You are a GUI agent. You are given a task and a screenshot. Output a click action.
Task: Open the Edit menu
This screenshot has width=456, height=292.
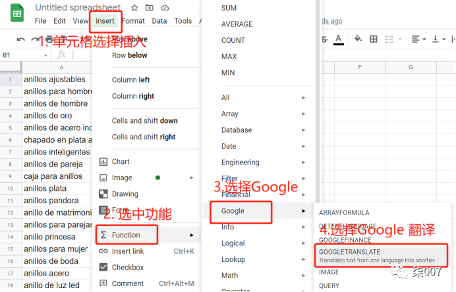[59, 21]
